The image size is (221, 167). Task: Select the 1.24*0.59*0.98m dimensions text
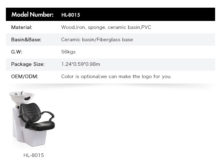tap(81, 64)
